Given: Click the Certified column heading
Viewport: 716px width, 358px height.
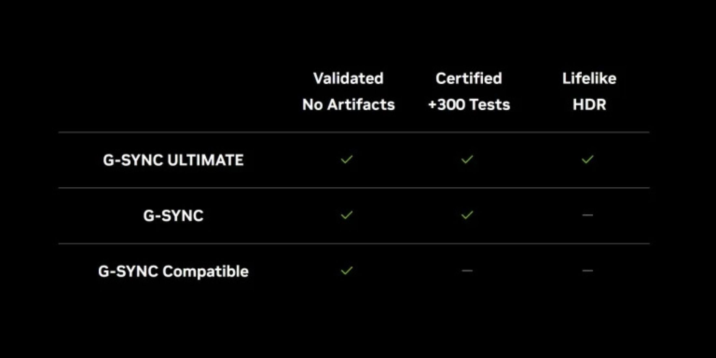Looking at the screenshot, I should click(469, 78).
